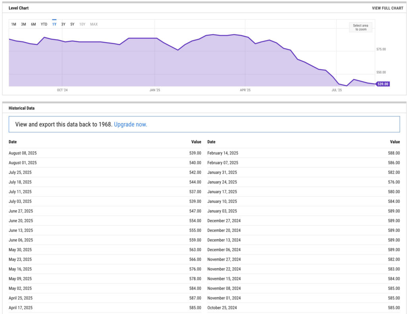Click the July 25, 2025 row date
Viewport: 407px width, 314px height.
(20, 173)
